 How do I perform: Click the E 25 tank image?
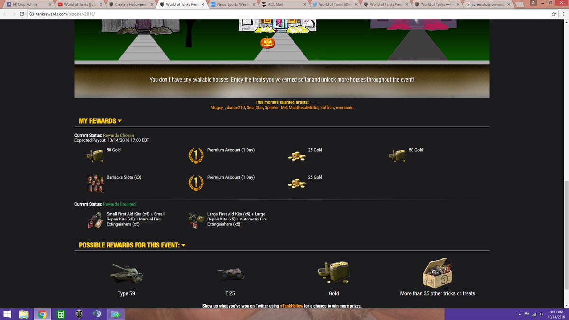coord(230,274)
